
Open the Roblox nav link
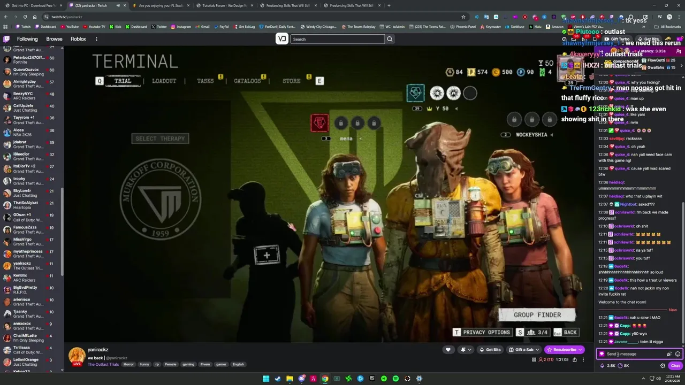[78, 39]
